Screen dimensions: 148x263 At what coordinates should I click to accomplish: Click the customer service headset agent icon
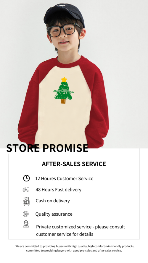[x=26, y=224]
